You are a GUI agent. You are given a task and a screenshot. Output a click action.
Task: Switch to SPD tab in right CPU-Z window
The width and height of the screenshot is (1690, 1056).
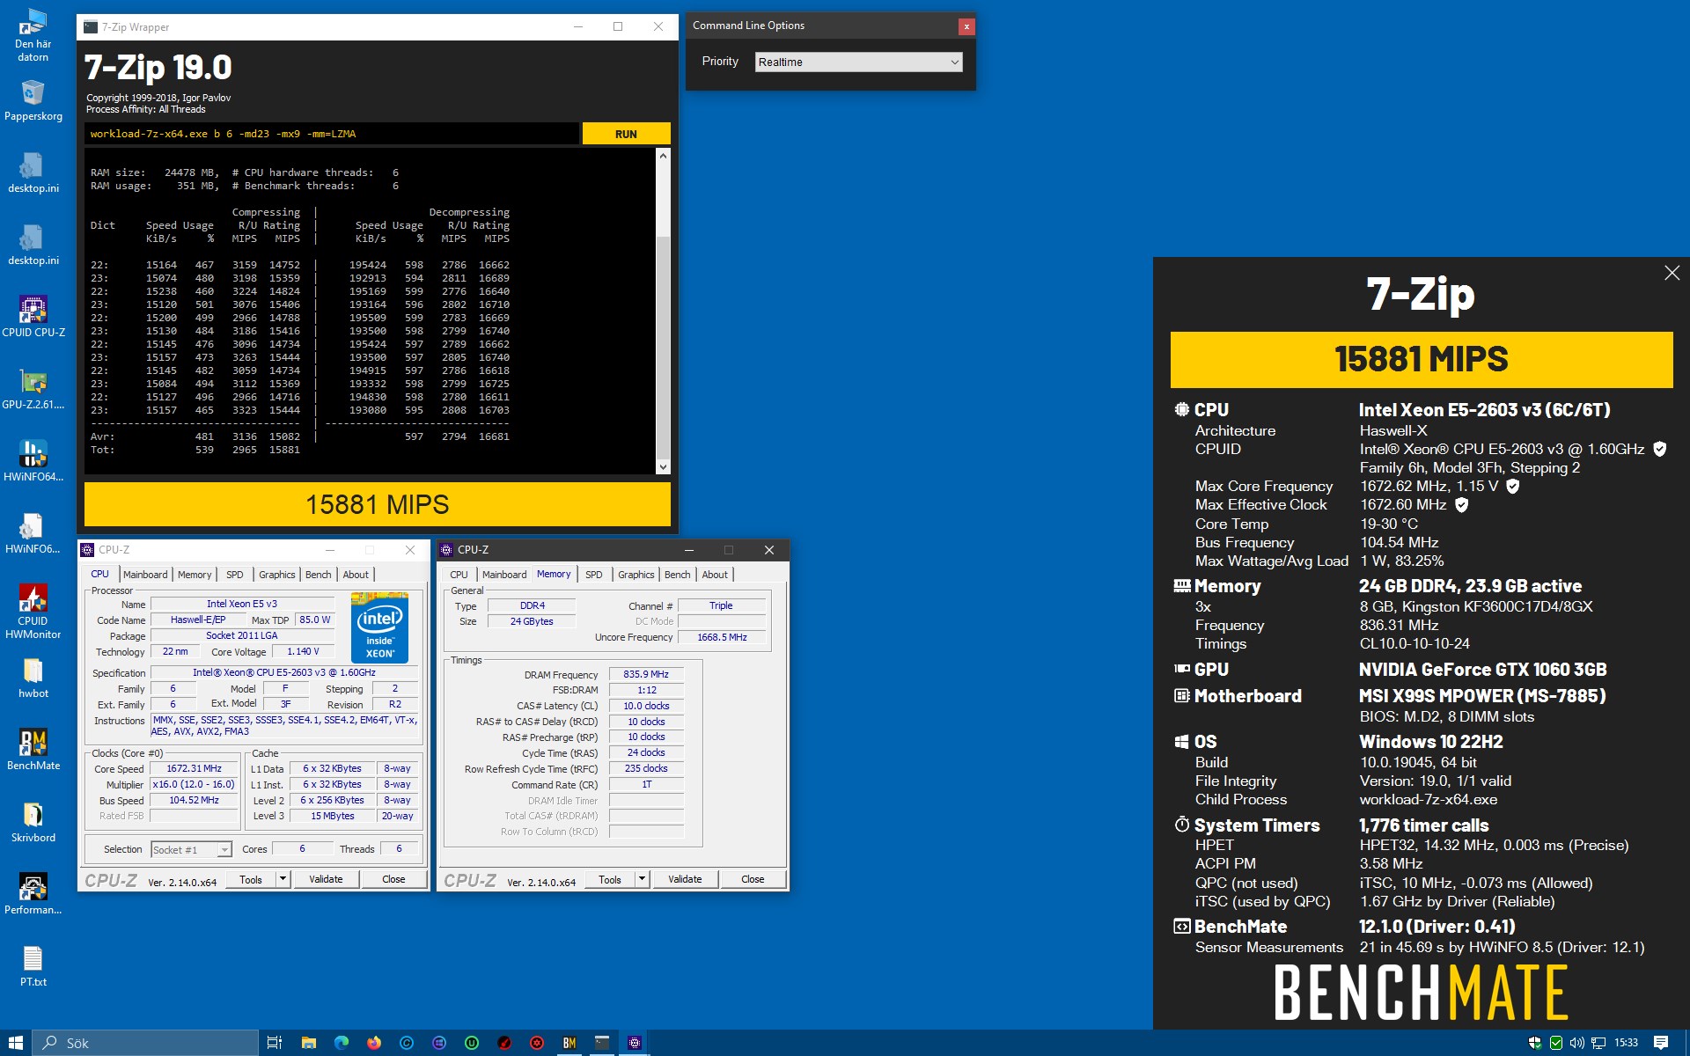594,575
